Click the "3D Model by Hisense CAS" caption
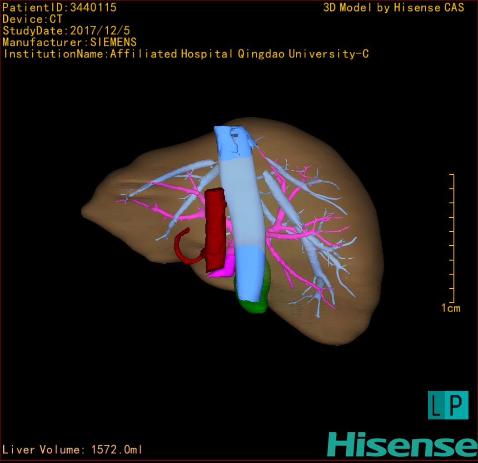This screenshot has width=478, height=463. (393, 7)
